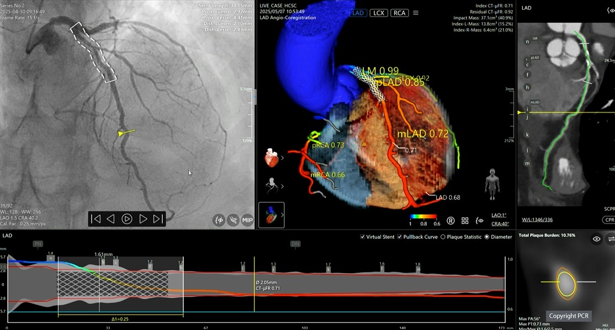Click the Δ1=0.25 stent measurement label
Image resolution: width=615 pixels, height=330 pixels.
pyautogui.click(x=120, y=319)
